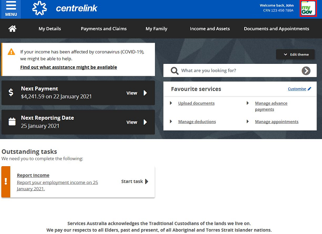
Task: Click the Next Payment dollar icon
Action: [x=11, y=93]
